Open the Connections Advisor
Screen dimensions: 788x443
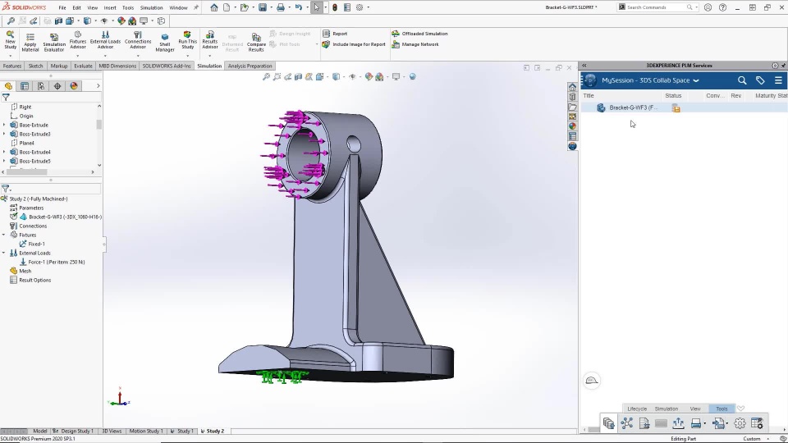click(x=138, y=40)
